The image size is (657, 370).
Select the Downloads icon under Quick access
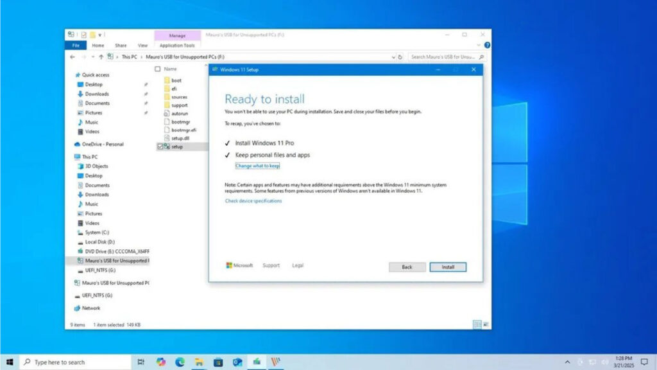pyautogui.click(x=80, y=94)
